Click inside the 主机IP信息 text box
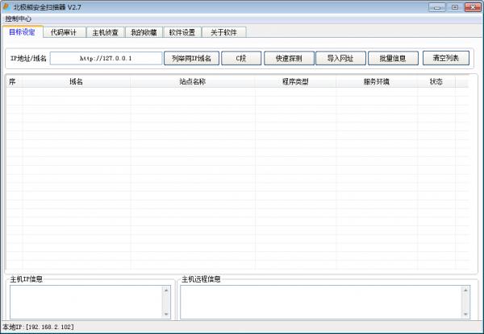This screenshot has width=484, height=334. (85, 302)
